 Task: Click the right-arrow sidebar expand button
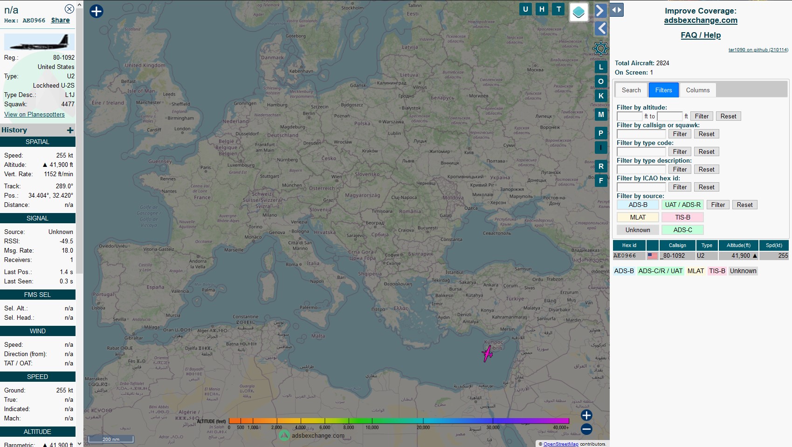click(x=601, y=10)
